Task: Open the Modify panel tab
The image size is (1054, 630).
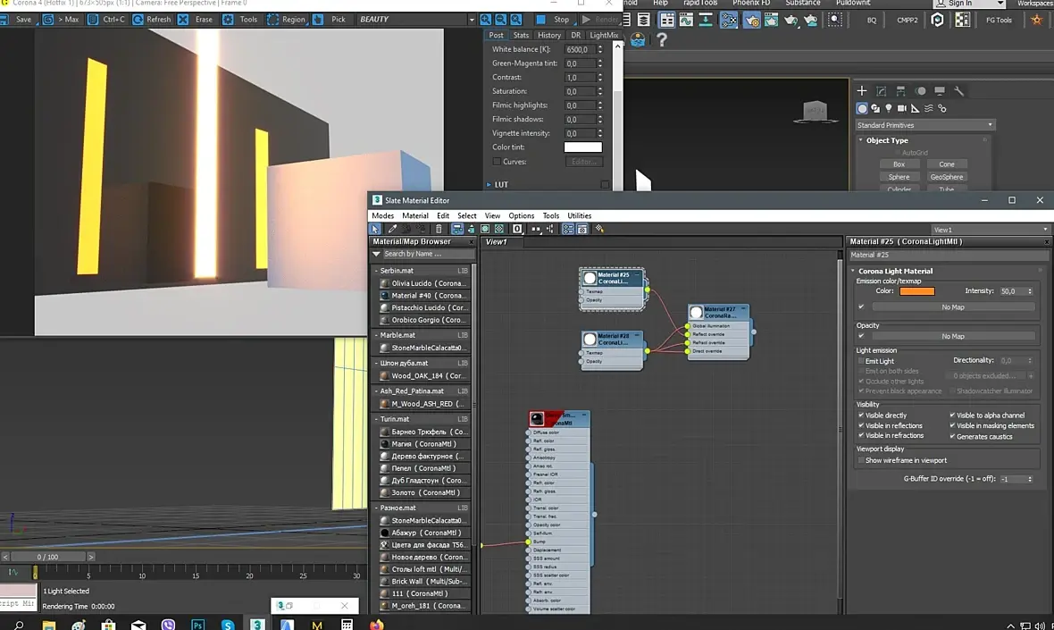Action: [x=882, y=91]
